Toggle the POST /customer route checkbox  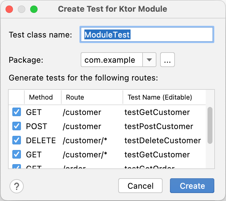pyautogui.click(x=16, y=126)
